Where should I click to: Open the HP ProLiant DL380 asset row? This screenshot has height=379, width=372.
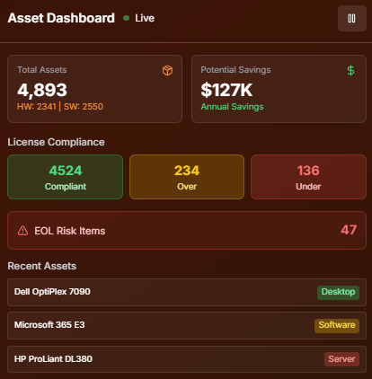pyautogui.click(x=187, y=359)
